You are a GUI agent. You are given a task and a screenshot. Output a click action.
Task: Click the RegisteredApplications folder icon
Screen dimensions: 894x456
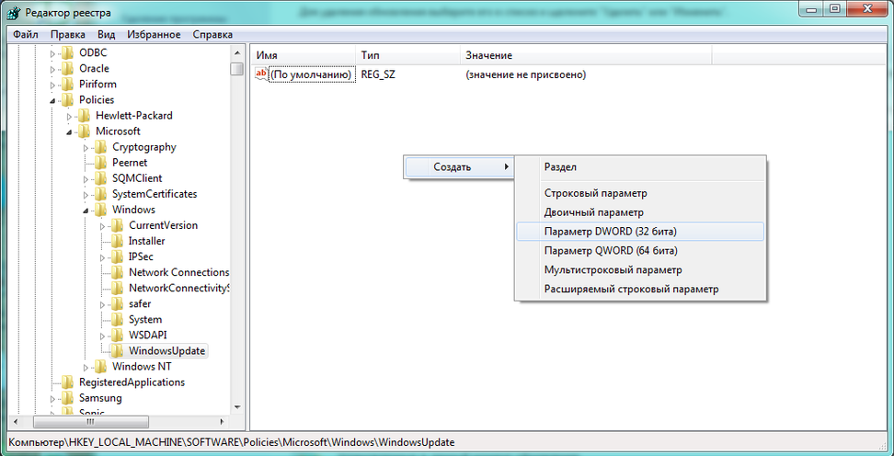pos(68,382)
